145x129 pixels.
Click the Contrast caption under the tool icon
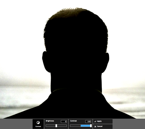pyautogui.click(x=38, y=126)
